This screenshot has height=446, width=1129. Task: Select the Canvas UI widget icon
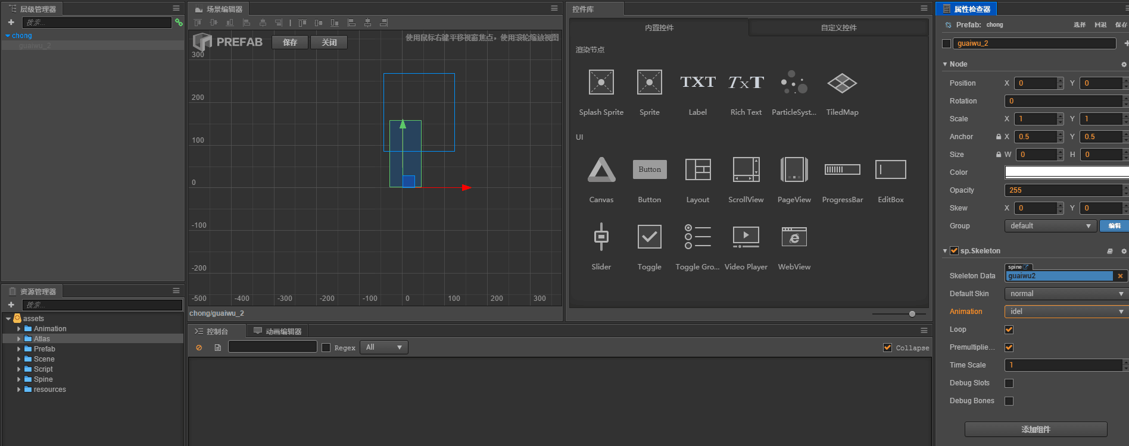click(x=601, y=170)
